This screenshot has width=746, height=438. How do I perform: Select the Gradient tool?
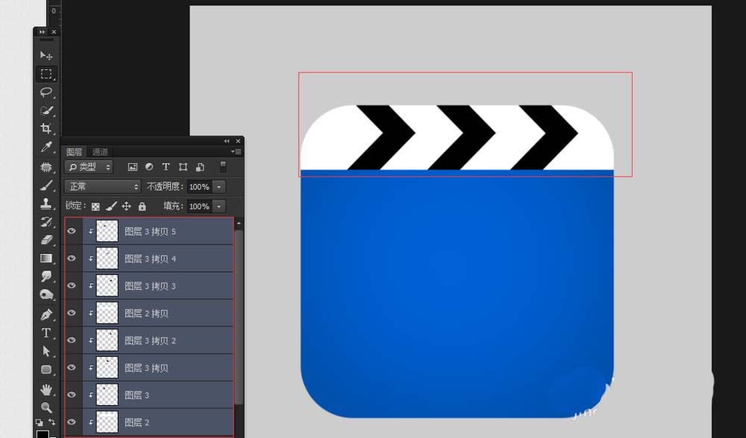[x=46, y=258]
